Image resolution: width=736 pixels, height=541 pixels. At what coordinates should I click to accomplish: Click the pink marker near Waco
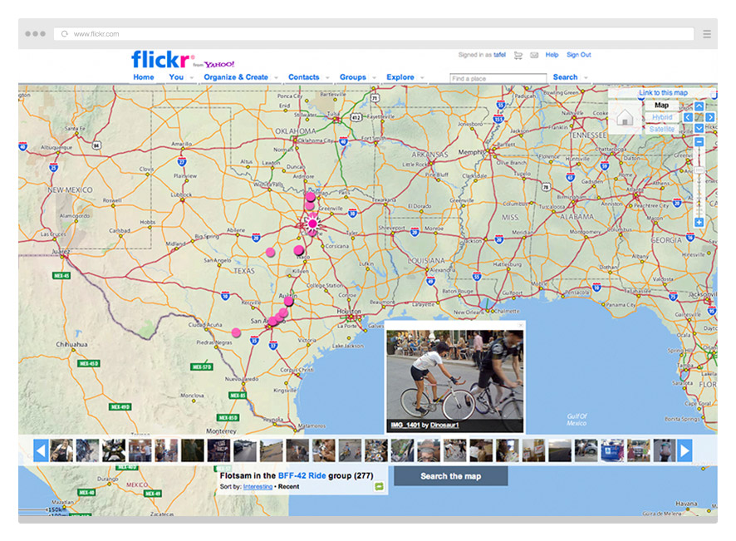[299, 250]
